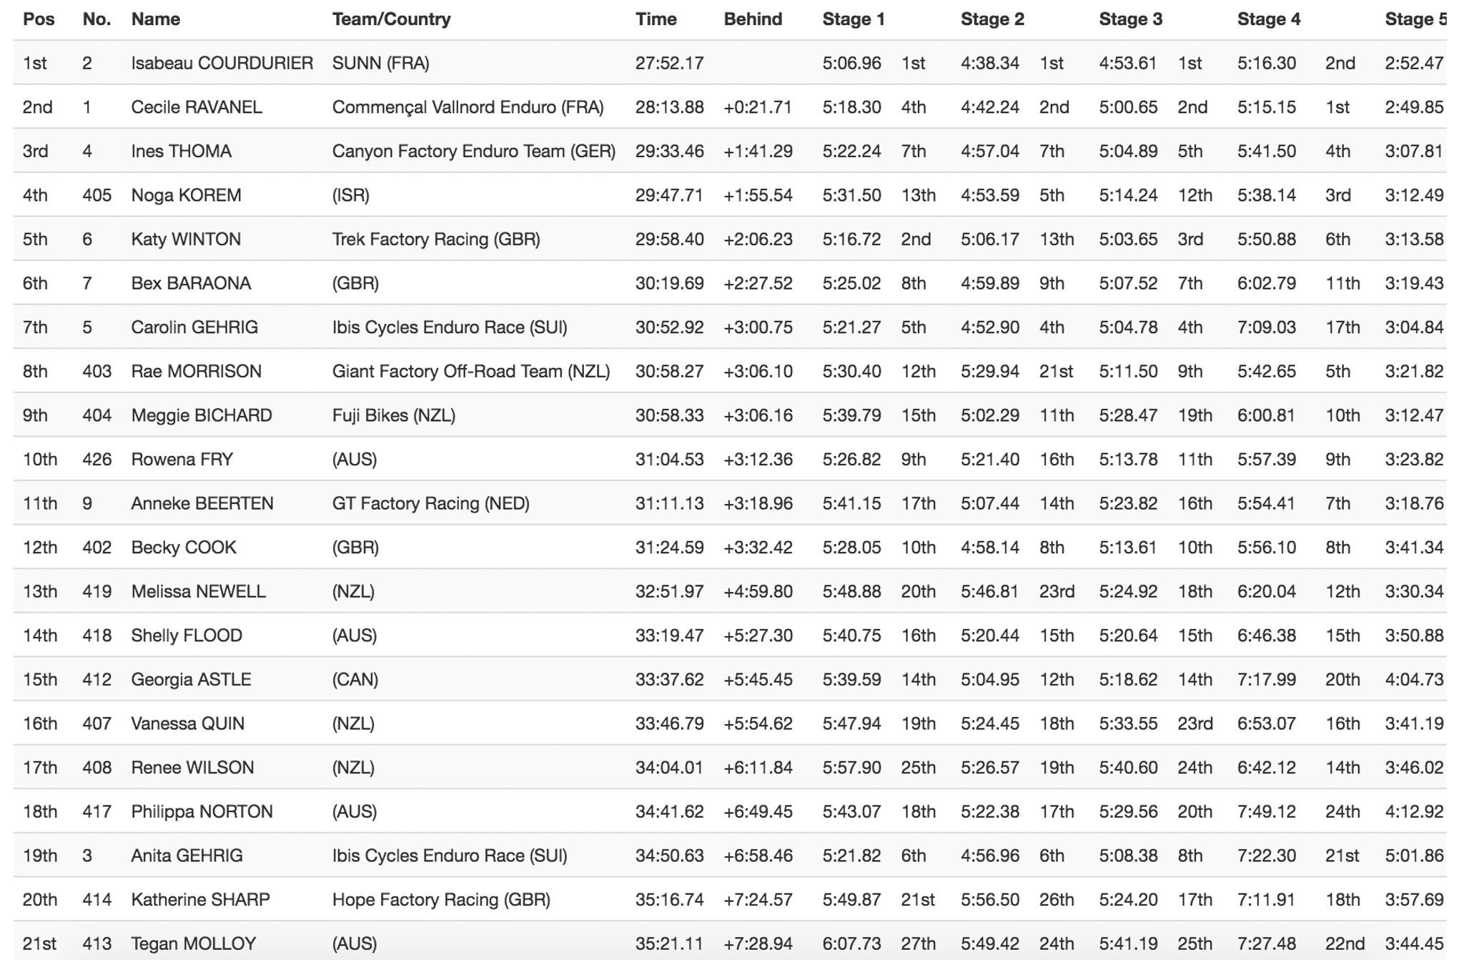Select the Stage 1 column header
The image size is (1464, 960).
click(854, 19)
